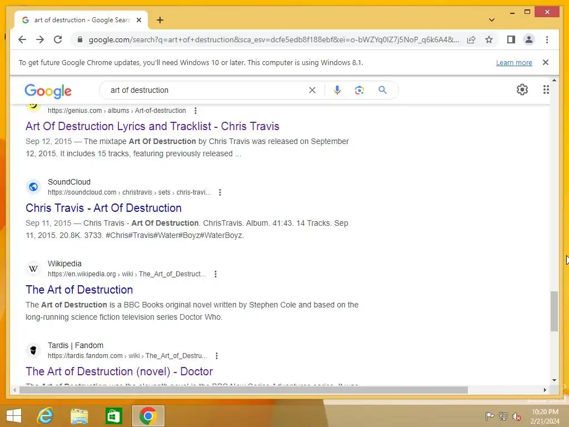Close the 'art of destruction' tab

138,20
